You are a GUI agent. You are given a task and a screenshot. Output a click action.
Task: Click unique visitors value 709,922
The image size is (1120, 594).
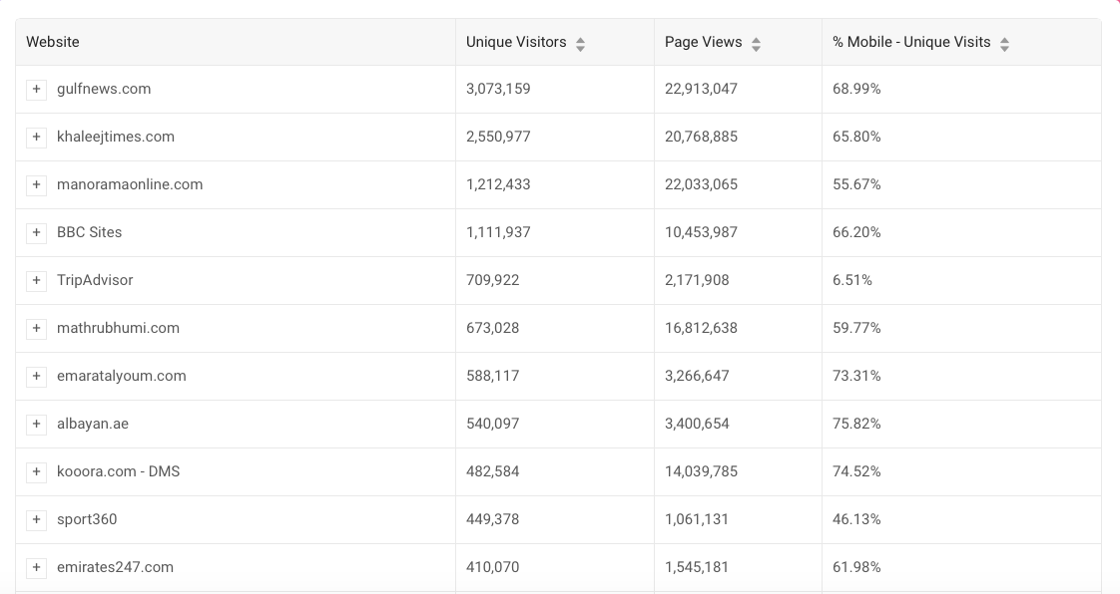[x=493, y=280]
